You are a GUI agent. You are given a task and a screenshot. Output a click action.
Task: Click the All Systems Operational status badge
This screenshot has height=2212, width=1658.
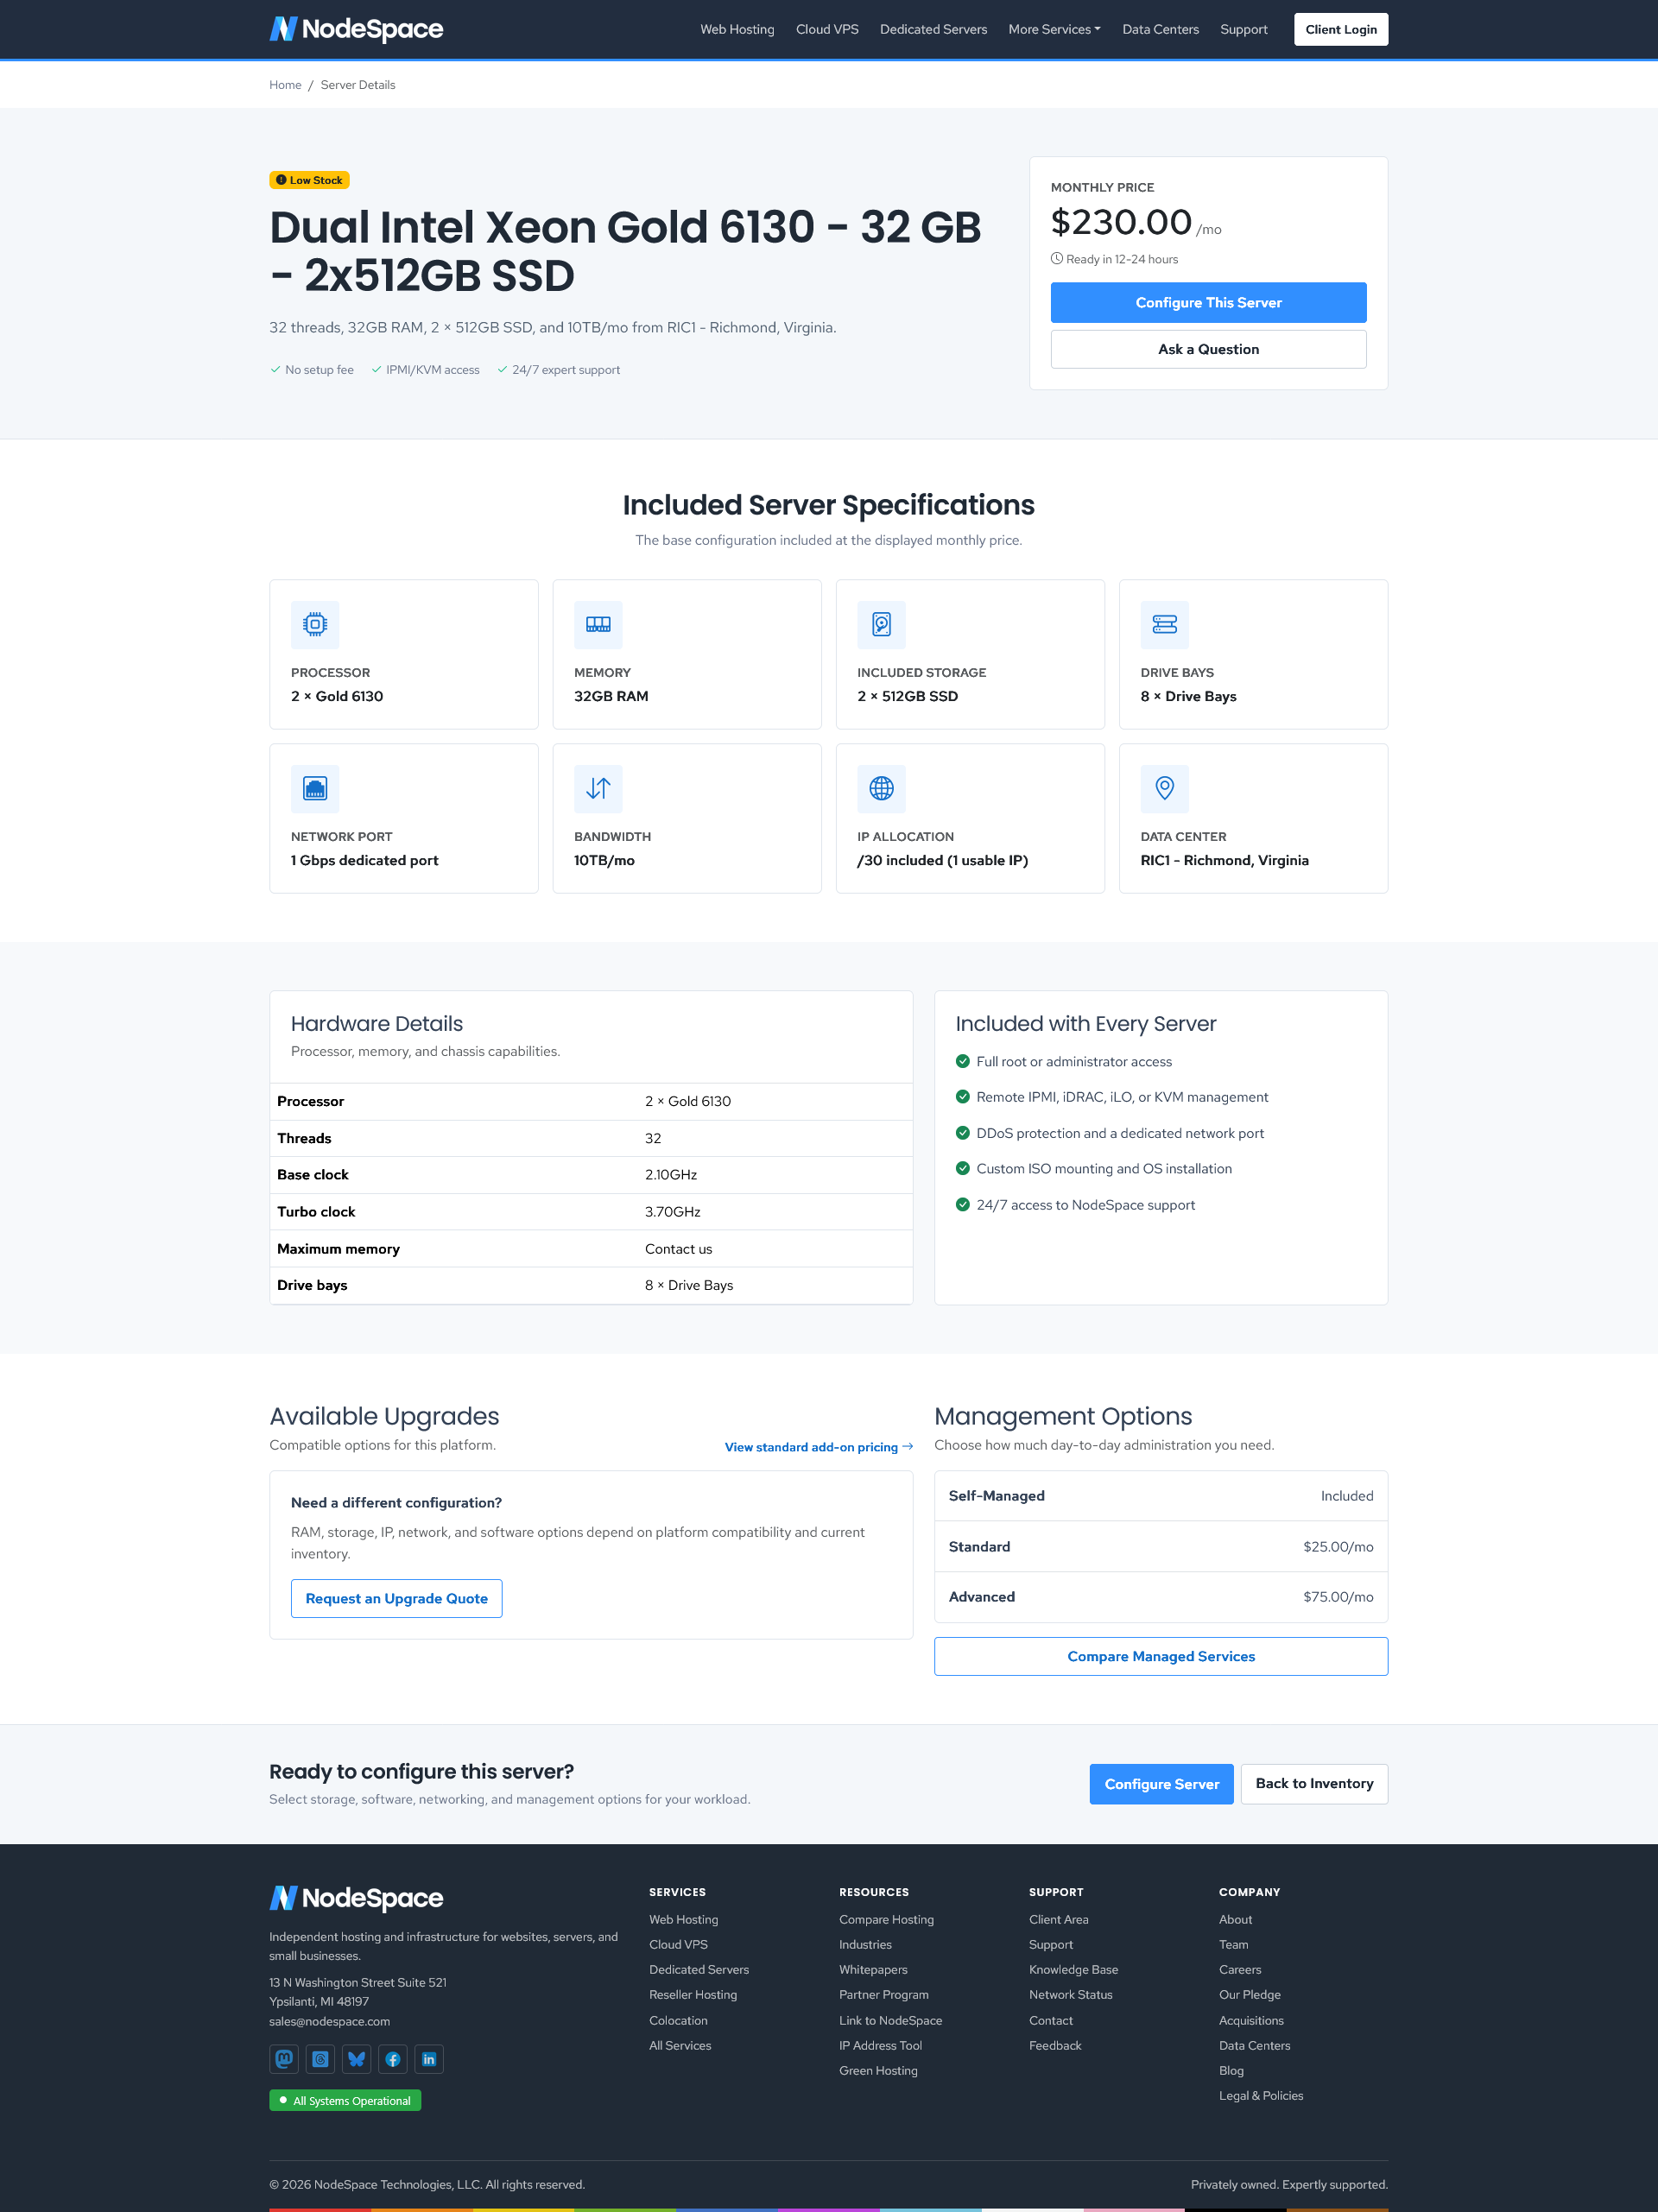pos(345,2100)
